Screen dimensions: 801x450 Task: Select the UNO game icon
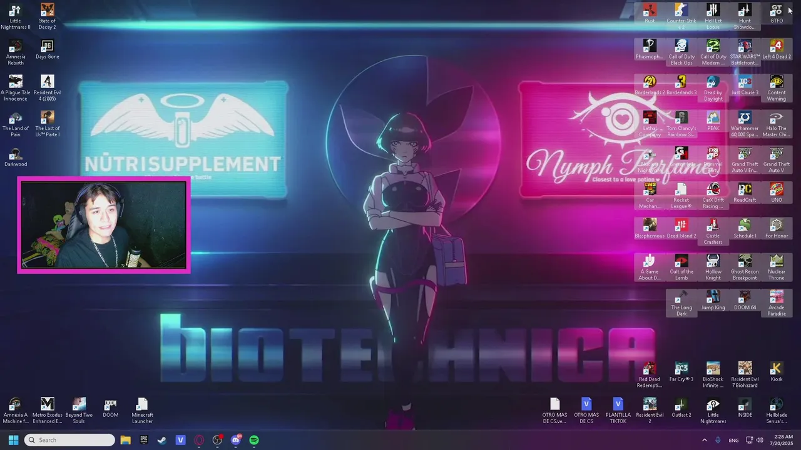pyautogui.click(x=777, y=193)
